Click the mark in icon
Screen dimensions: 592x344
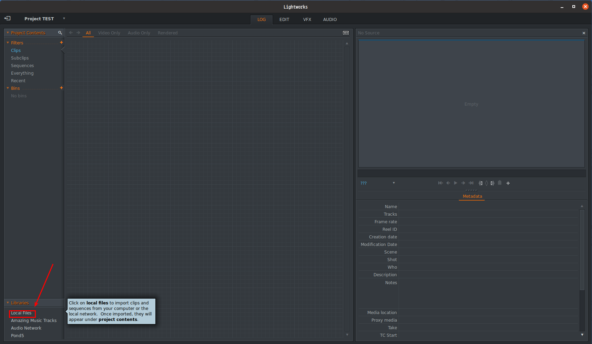[481, 183]
